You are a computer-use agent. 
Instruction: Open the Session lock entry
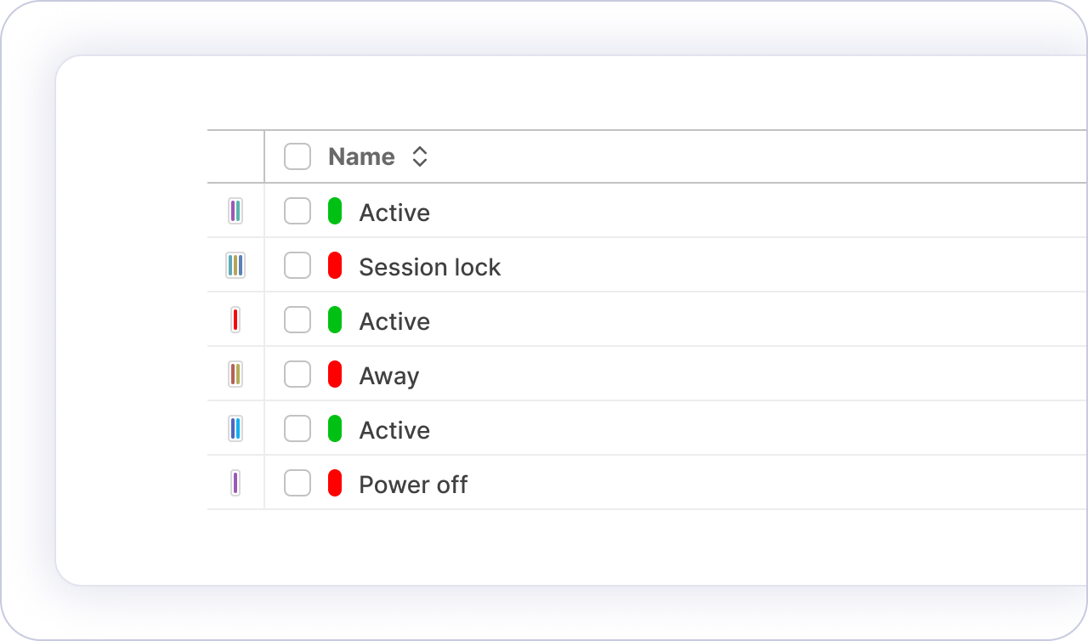tap(429, 267)
